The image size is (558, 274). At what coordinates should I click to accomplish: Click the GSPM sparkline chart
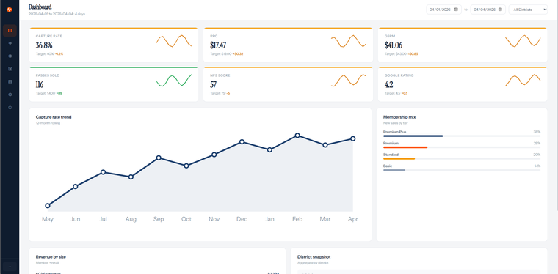pyautogui.click(x=523, y=41)
